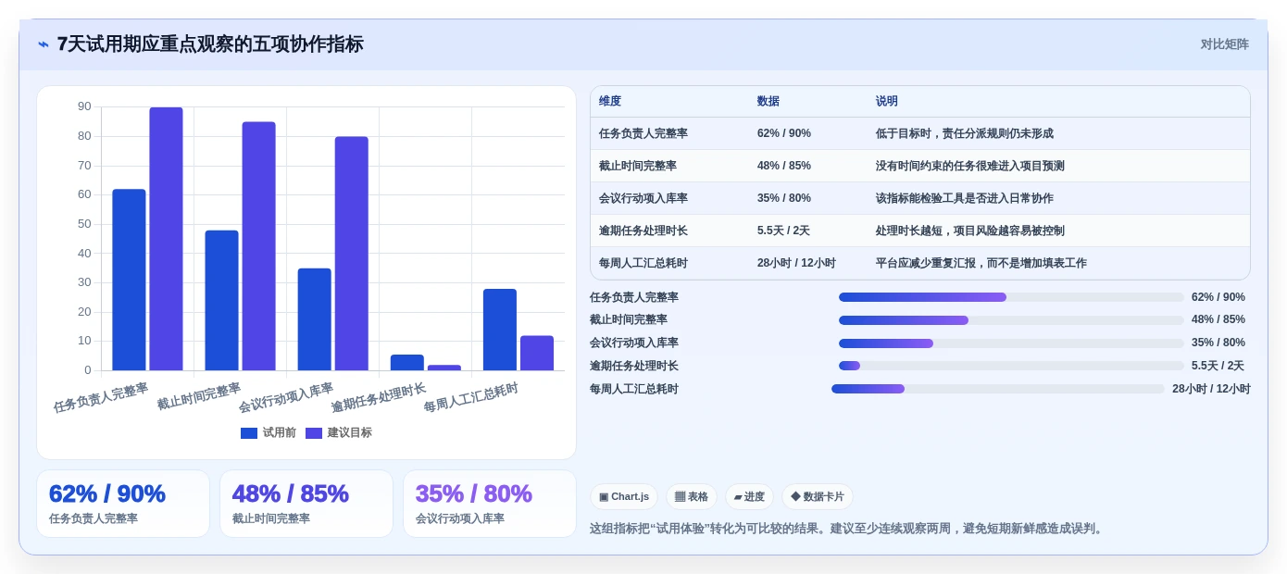The height and width of the screenshot is (574, 1287).
Task: Click the 试用前 bar for 截止时间完整率
Action: pyautogui.click(x=221, y=300)
